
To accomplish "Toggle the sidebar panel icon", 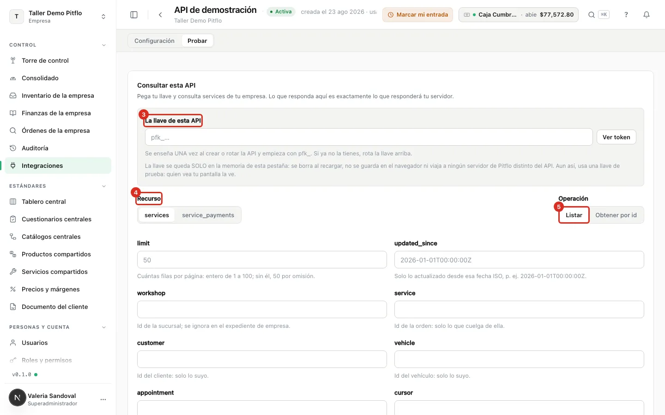I will (134, 15).
